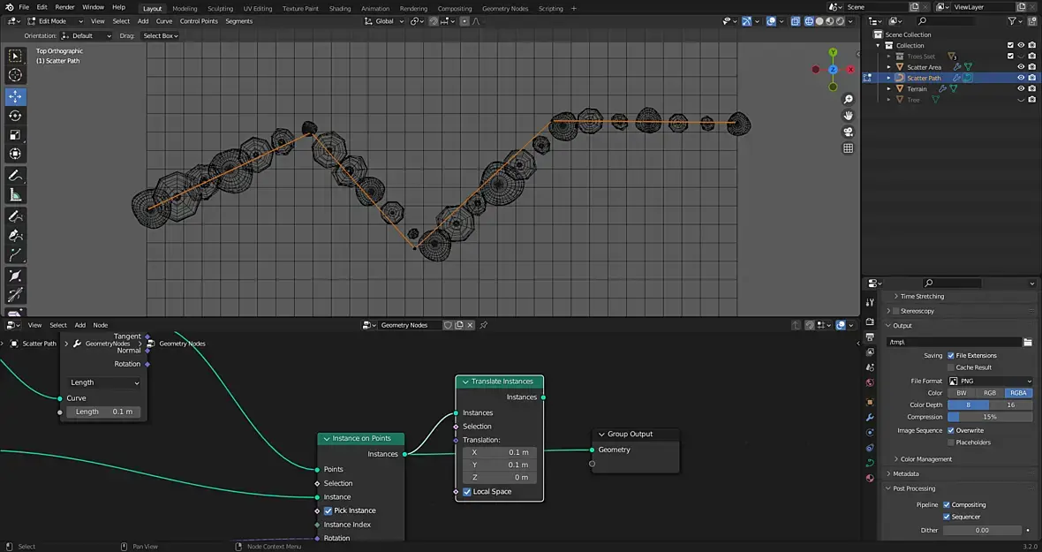Screen dimensions: 1042x552
Task: Open the Render menu
Action: pos(64,7)
